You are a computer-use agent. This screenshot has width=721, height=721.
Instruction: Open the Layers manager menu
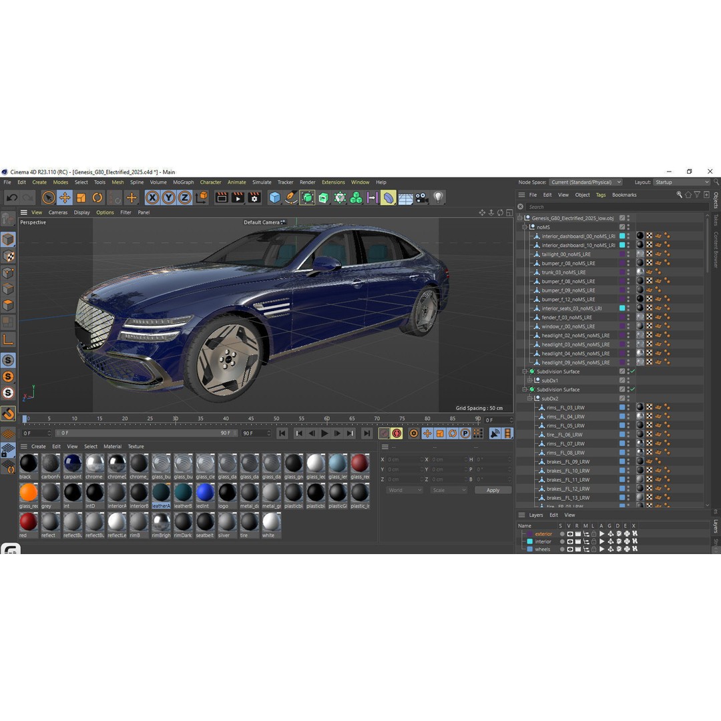535,515
